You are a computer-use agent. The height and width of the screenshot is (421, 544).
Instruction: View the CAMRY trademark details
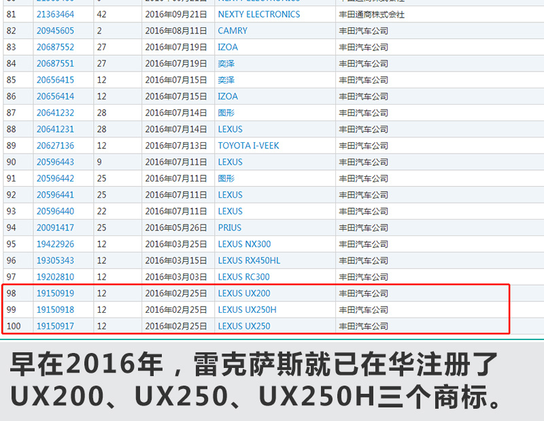(233, 31)
